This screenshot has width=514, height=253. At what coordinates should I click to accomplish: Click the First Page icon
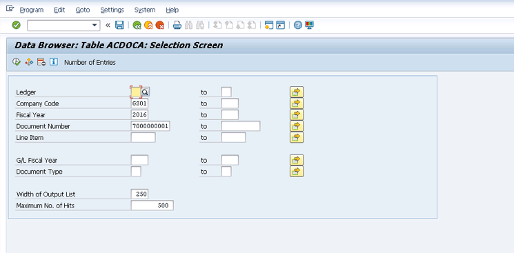pyautogui.click(x=217, y=26)
